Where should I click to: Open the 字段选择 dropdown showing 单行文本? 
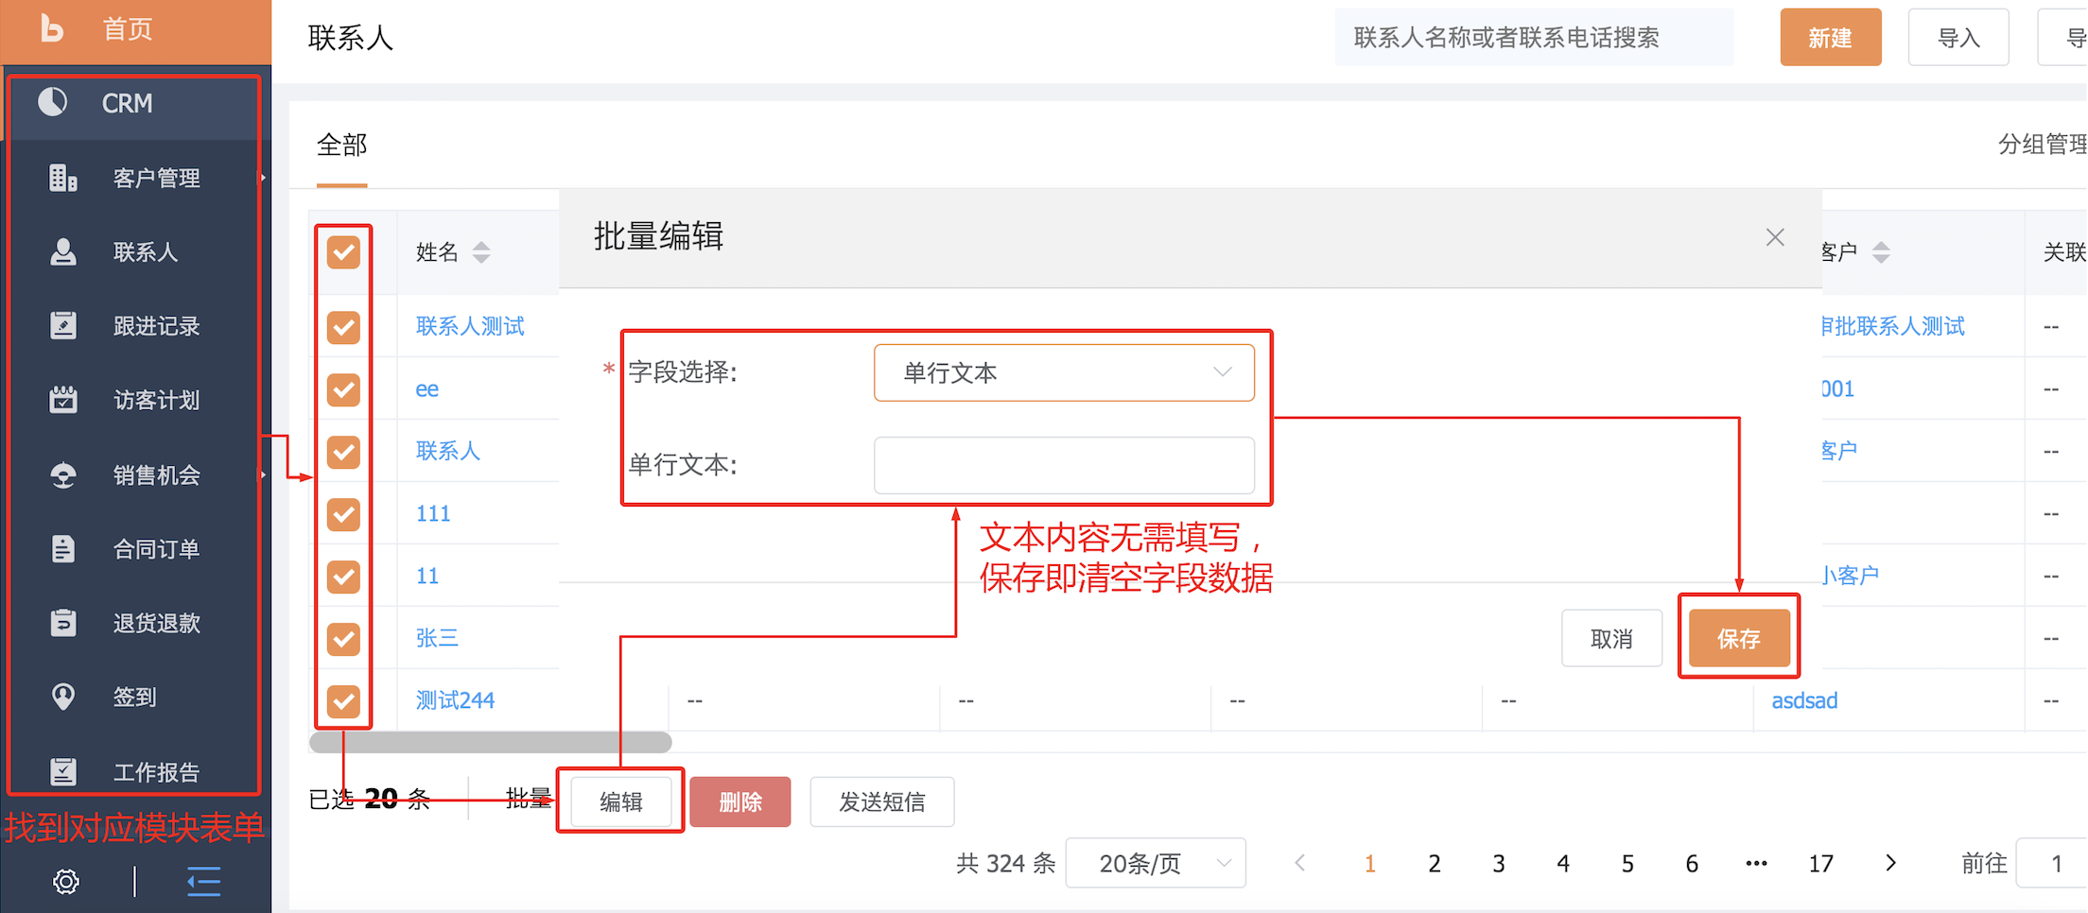click(x=1064, y=372)
